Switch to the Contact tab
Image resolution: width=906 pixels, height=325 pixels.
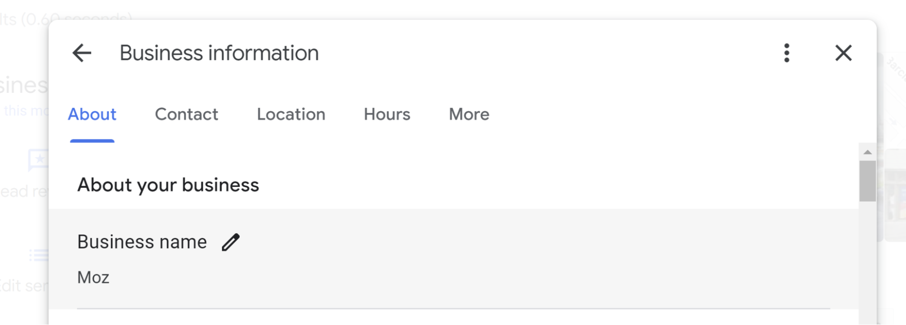coord(186,115)
